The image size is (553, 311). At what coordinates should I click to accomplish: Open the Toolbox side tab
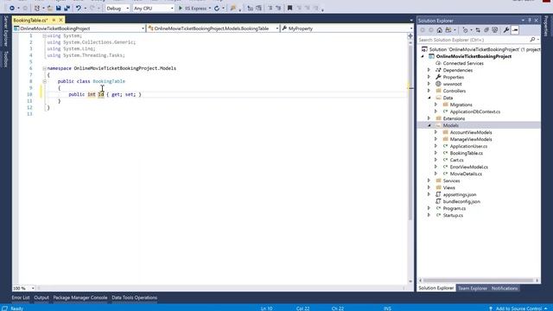point(6,59)
